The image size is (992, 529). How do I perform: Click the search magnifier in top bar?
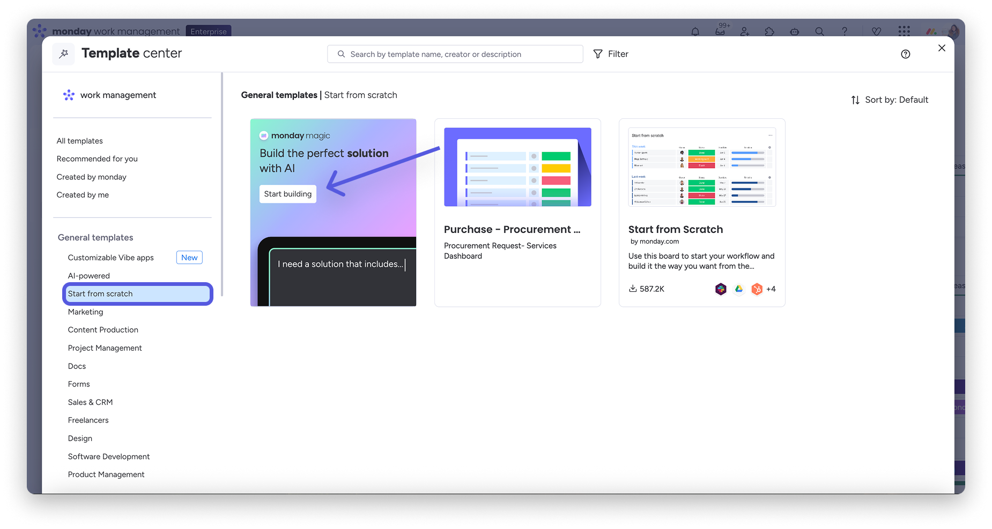tap(819, 32)
